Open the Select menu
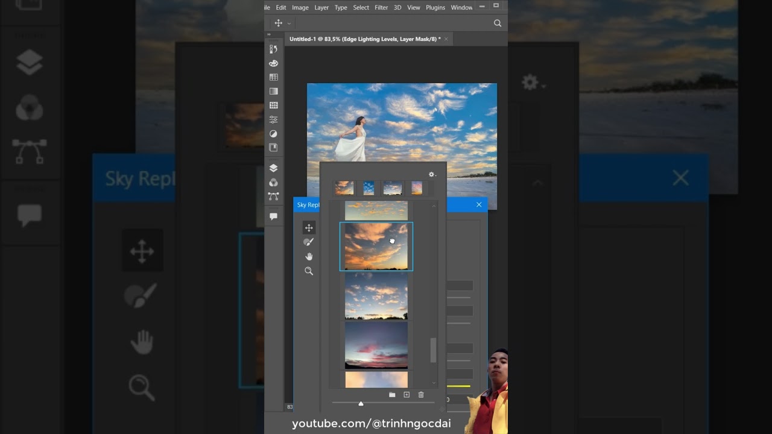Image resolution: width=772 pixels, height=434 pixels. (x=361, y=7)
